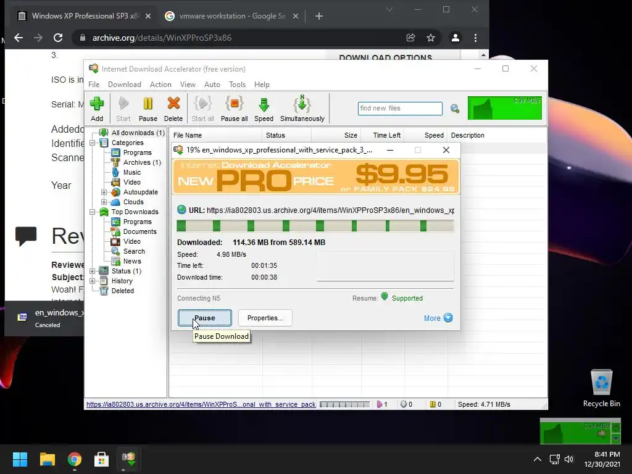Viewport: 632px width, 474px height.
Task: Open the File menu
Action: point(94,84)
